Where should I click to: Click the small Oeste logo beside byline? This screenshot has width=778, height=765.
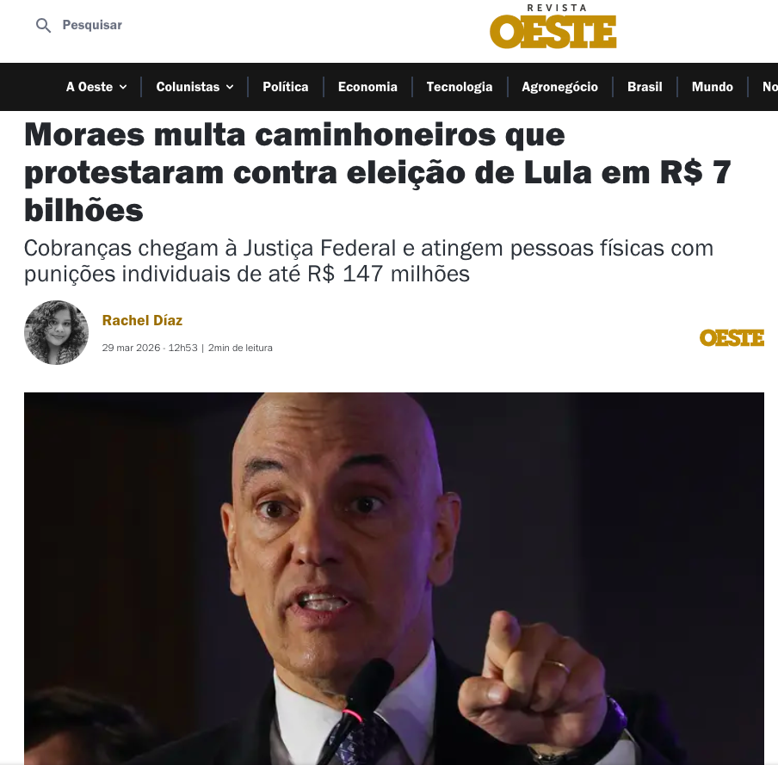click(x=732, y=338)
